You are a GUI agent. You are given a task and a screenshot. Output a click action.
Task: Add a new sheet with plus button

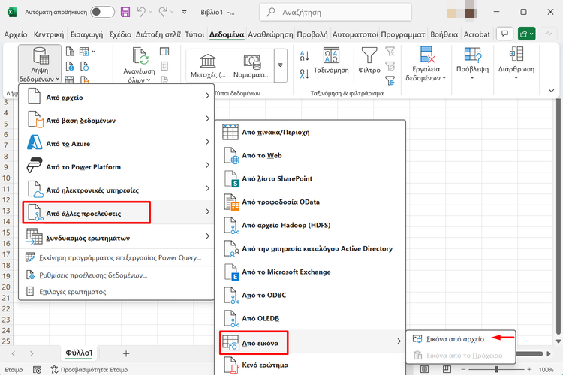(126, 353)
